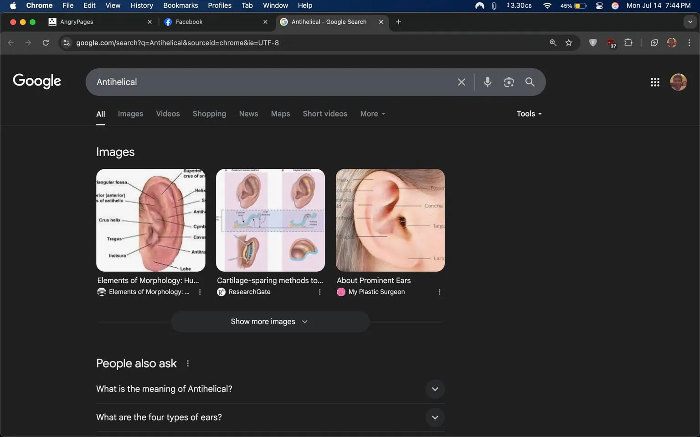The image size is (700, 437).
Task: Run the search via the magnifier icon
Action: (530, 82)
